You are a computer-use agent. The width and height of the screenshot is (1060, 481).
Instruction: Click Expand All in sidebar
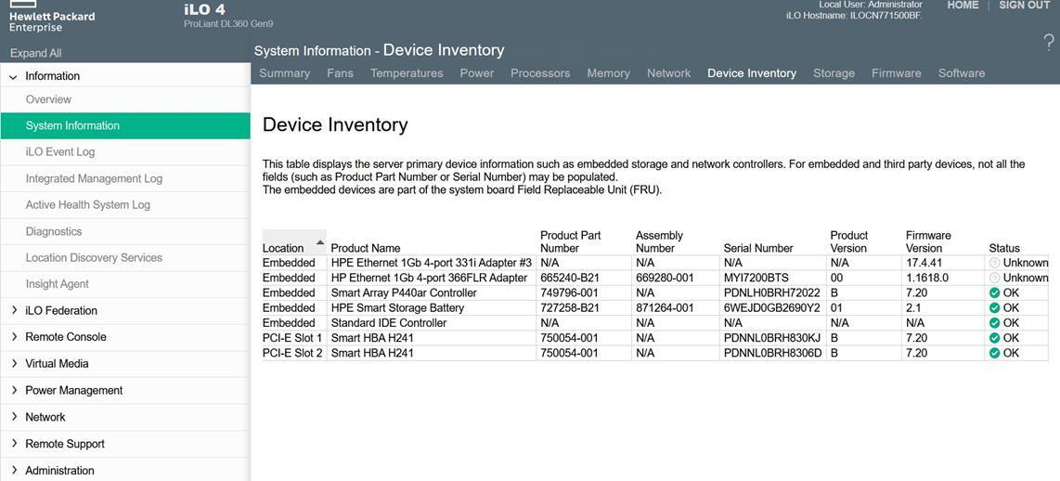[x=36, y=53]
